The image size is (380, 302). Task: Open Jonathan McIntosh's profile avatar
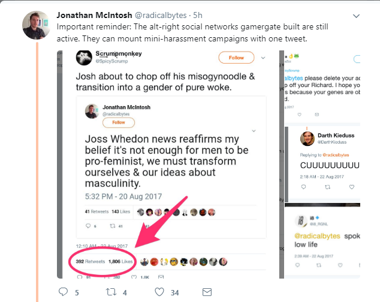[x=36, y=25]
